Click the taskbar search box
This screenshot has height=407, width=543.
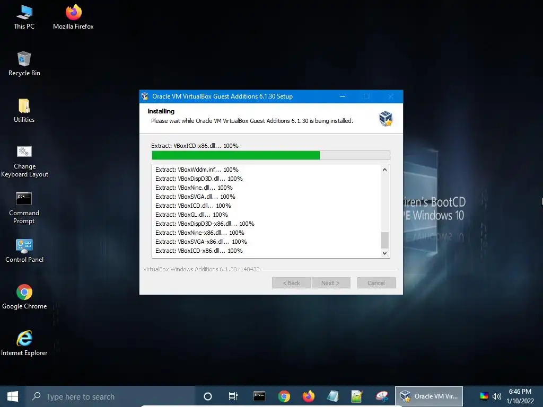(111, 396)
